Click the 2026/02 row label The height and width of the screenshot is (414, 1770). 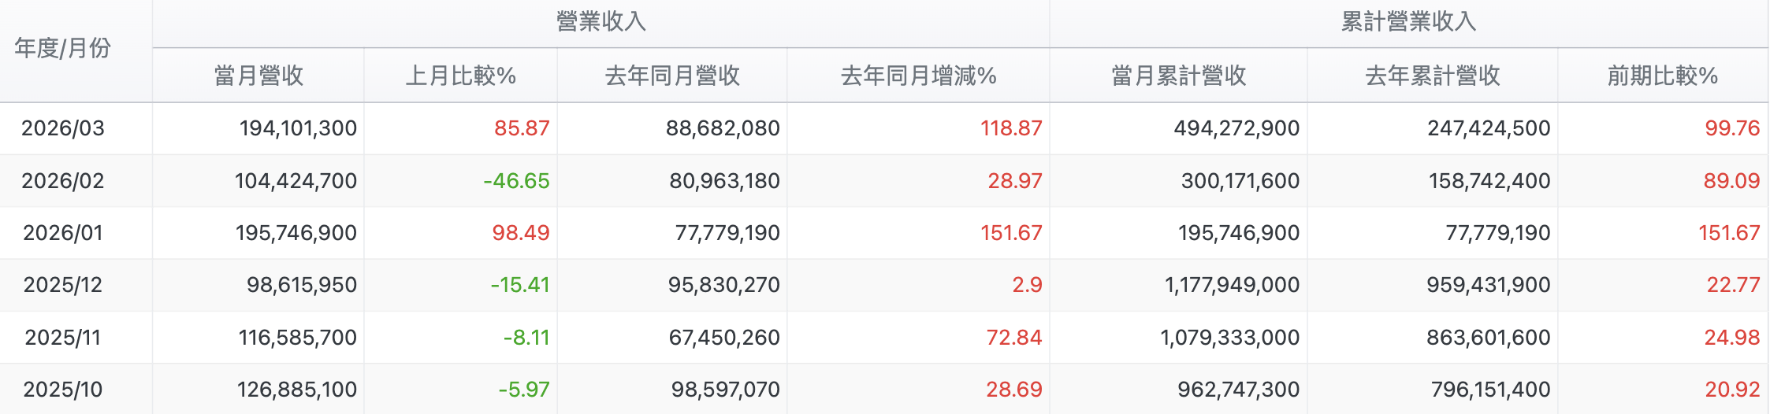coord(63,181)
